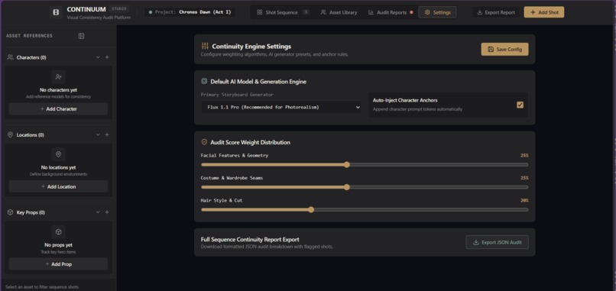Click the 'No props yet' text
616x291 pixels.
[x=59, y=245]
